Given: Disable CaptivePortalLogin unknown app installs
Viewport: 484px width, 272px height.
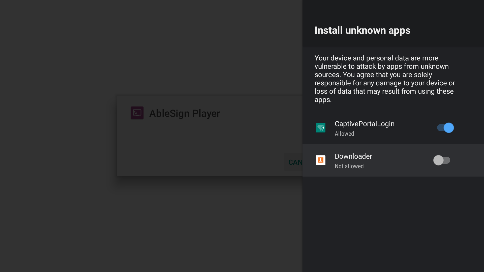Looking at the screenshot, I should click(x=445, y=128).
